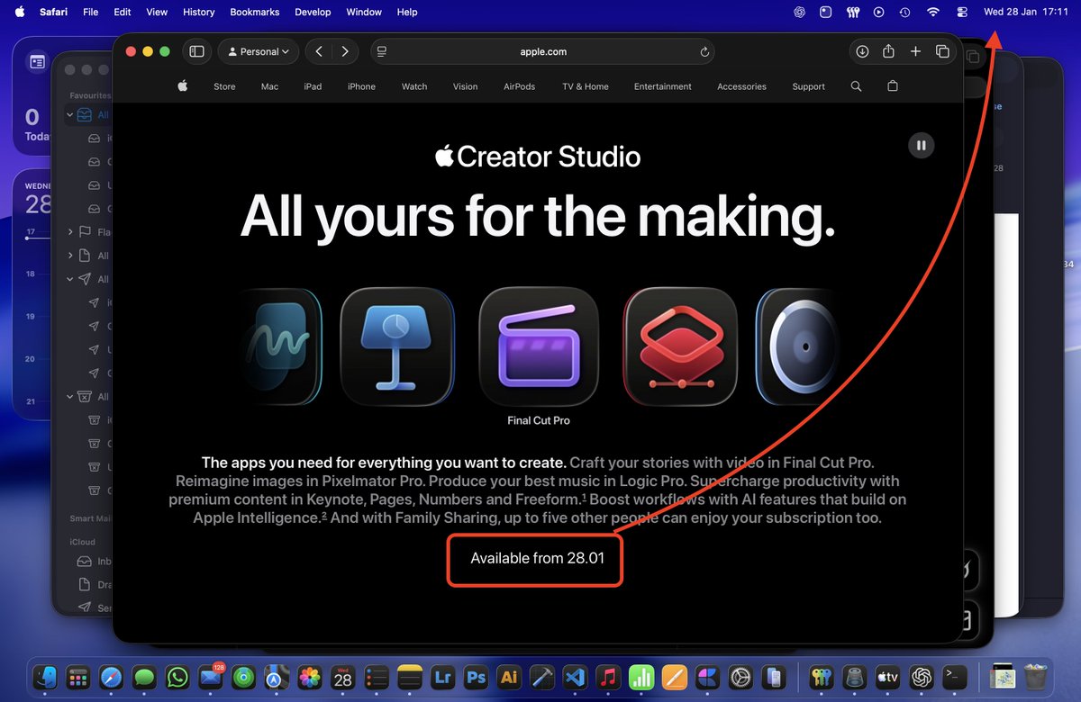Open the iPad nav link
Viewport: 1081px width, 702px height.
tap(313, 86)
